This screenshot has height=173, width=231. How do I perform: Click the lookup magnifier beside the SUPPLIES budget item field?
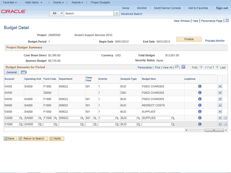174,118
